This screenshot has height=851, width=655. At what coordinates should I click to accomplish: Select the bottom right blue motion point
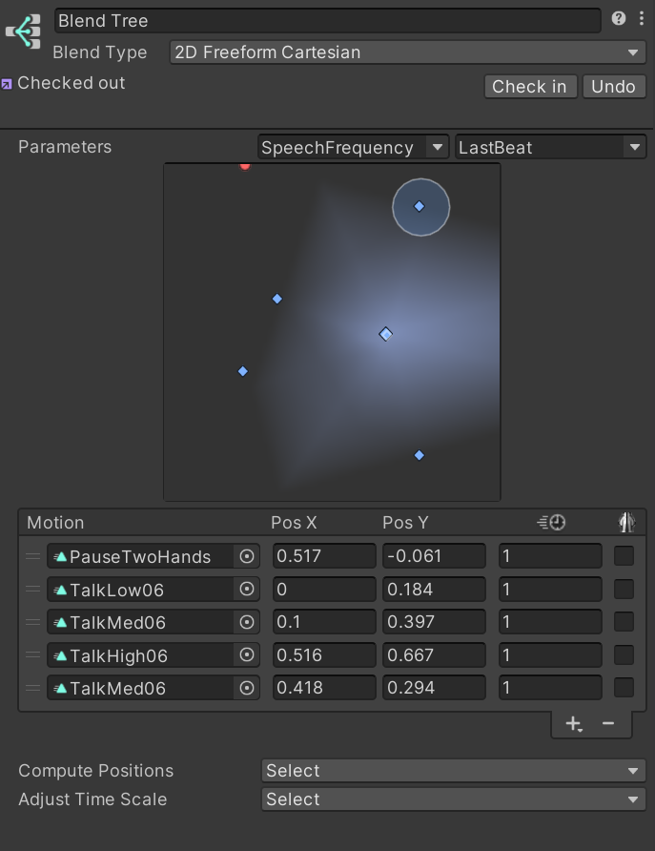tap(420, 455)
